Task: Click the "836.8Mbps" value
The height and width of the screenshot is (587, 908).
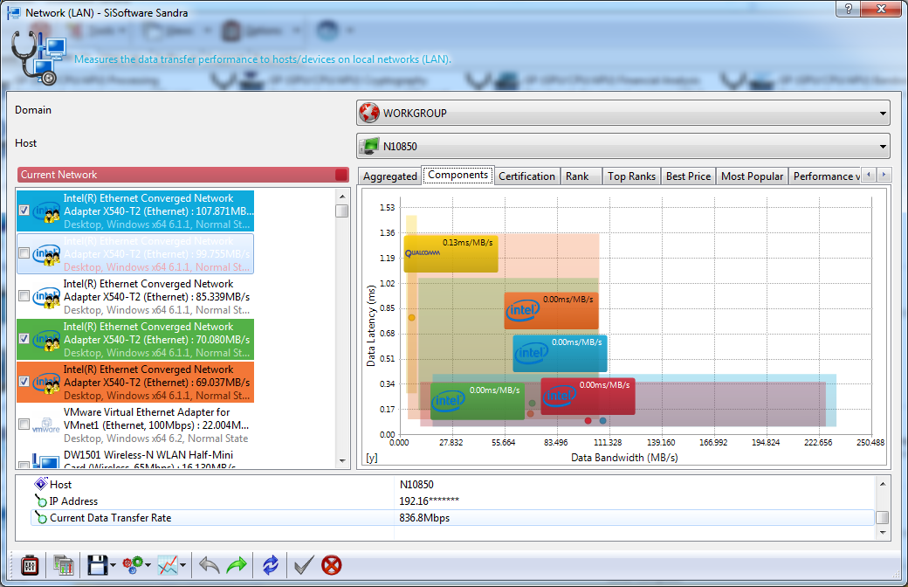Action: click(424, 518)
